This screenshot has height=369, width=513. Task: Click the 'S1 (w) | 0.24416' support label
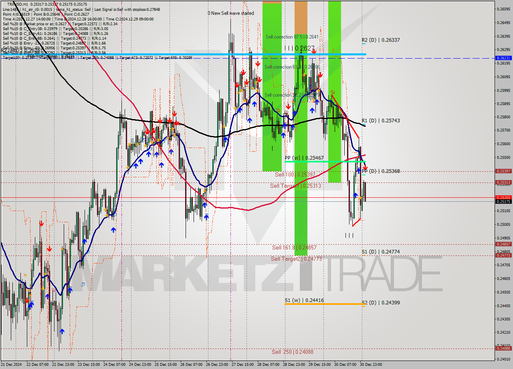(x=304, y=300)
